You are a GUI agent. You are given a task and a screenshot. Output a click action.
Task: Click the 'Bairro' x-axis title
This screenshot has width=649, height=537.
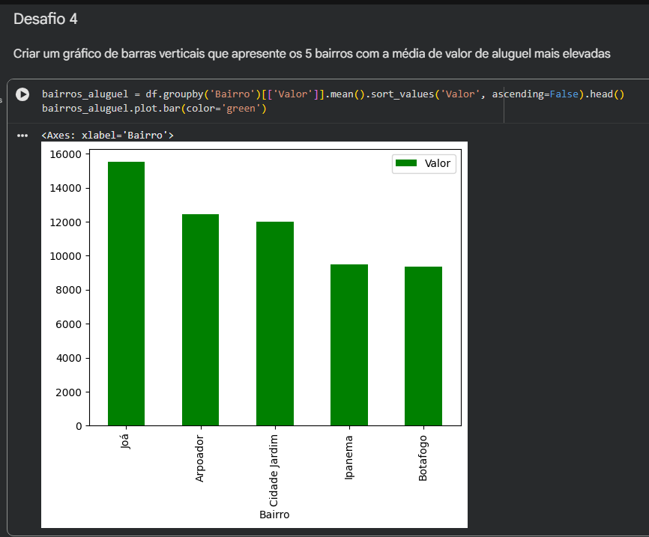point(274,515)
